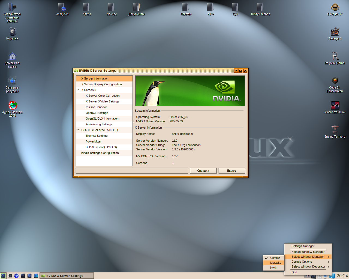349x279 pixels.
Task: Launch the SeaMonkey browser from the panel
Action: pyautogui.click(x=16, y=276)
